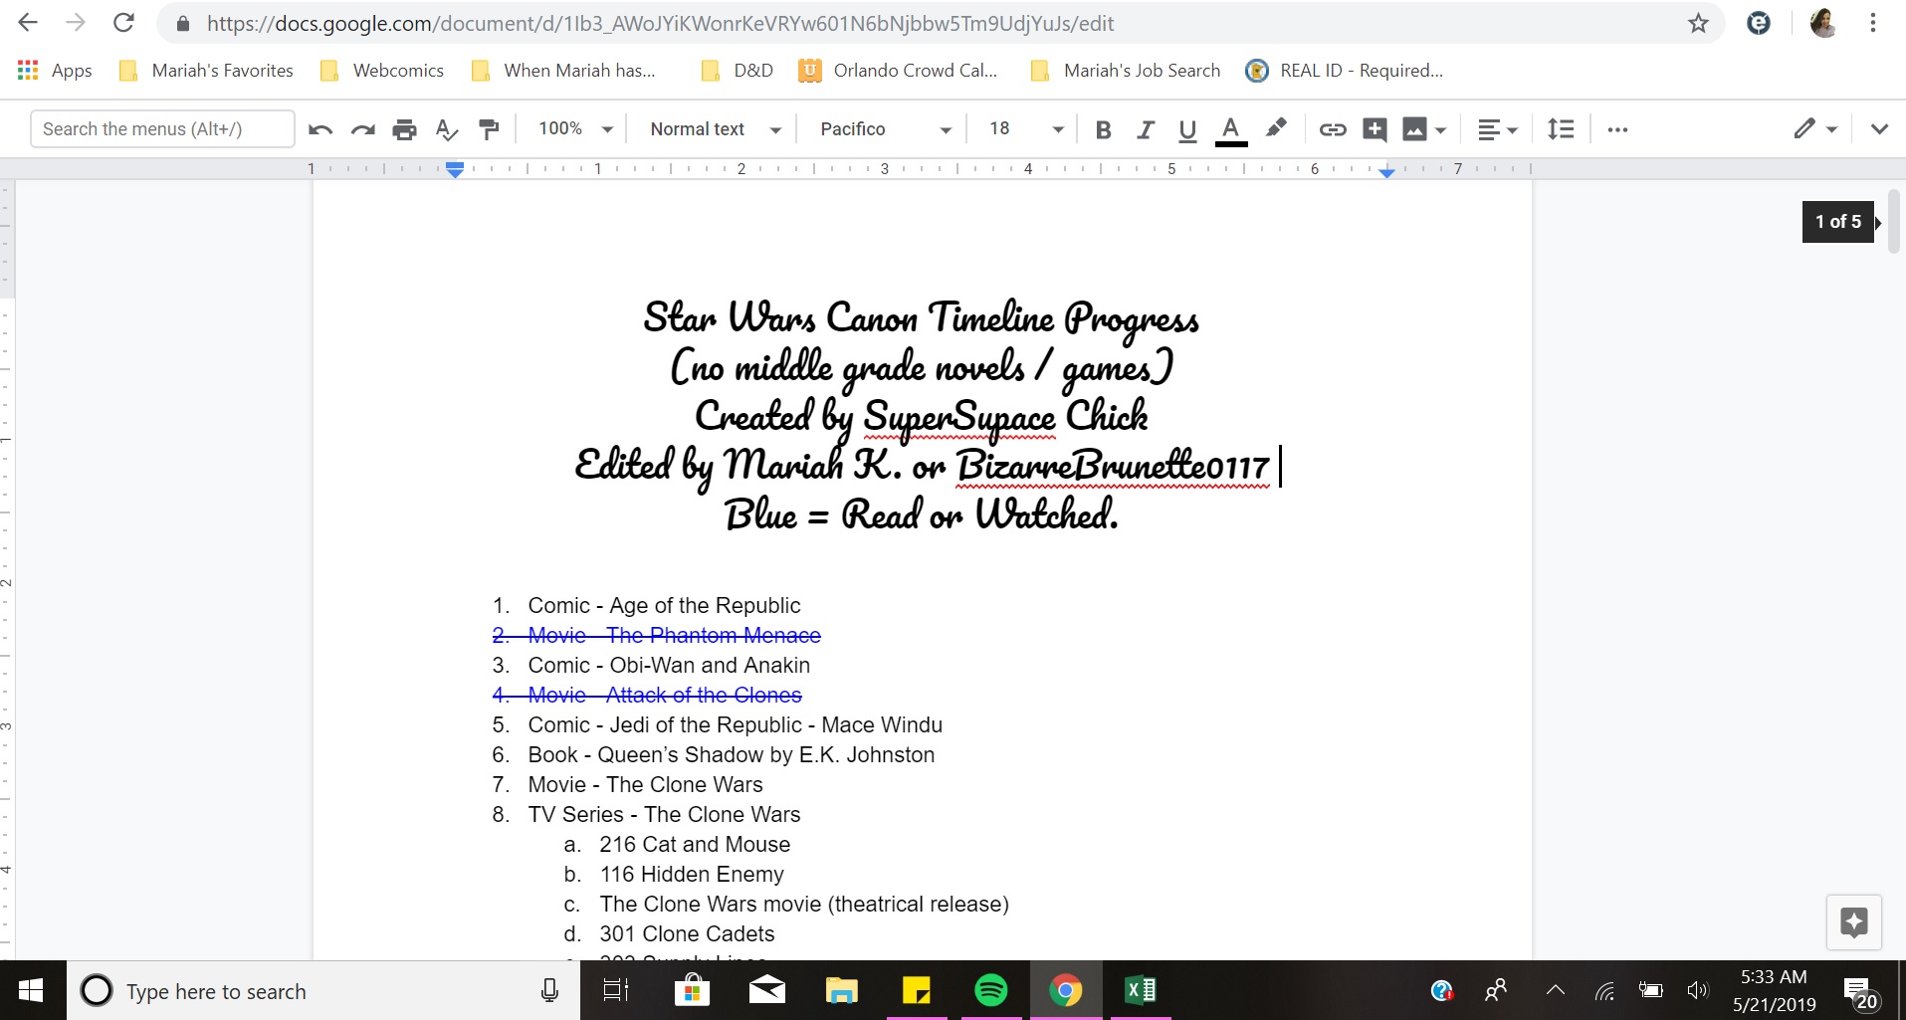
Task: Expand the line spacing dropdown
Action: point(1561,128)
